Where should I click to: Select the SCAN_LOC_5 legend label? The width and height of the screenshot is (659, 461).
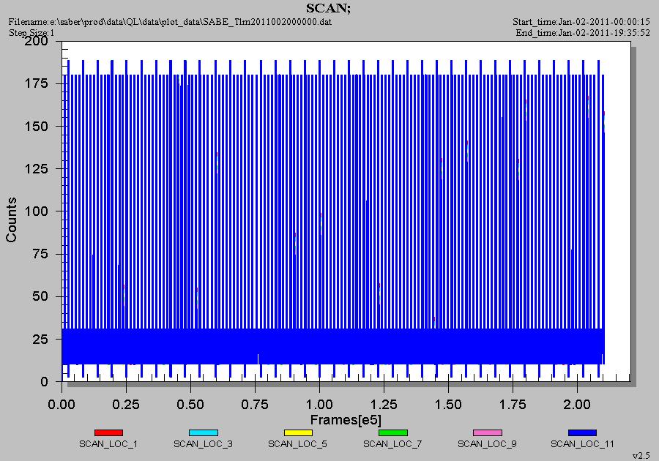click(x=297, y=443)
